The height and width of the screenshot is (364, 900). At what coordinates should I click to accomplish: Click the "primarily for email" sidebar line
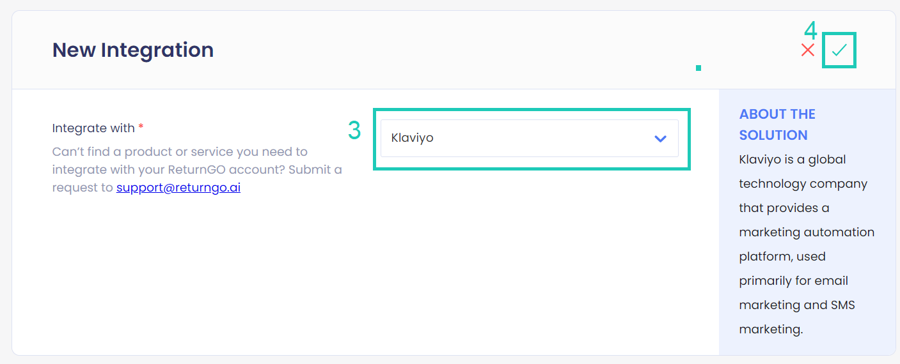pos(793,281)
